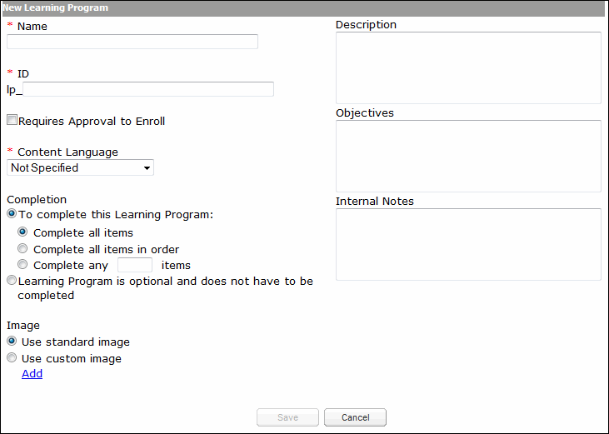This screenshot has height=434, width=609.
Task: Click the Name text field
Action: click(x=133, y=42)
